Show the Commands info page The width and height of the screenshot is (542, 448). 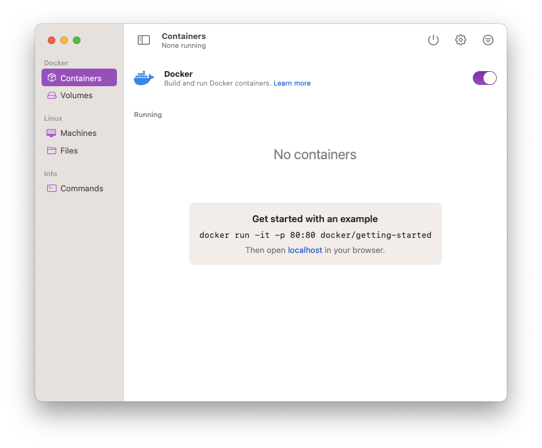[79, 188]
